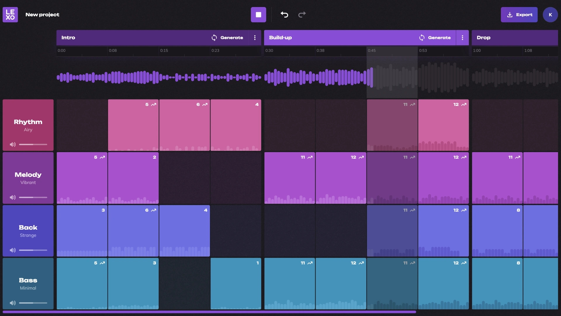The image size is (561, 316).
Task: Click the redo arrow icon
Action: [302, 15]
